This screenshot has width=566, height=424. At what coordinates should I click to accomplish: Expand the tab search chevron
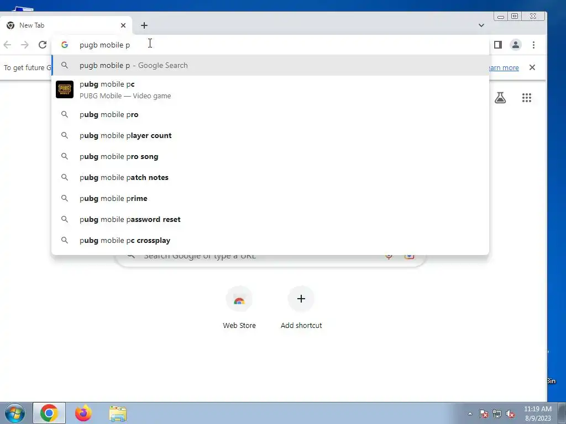481,25
